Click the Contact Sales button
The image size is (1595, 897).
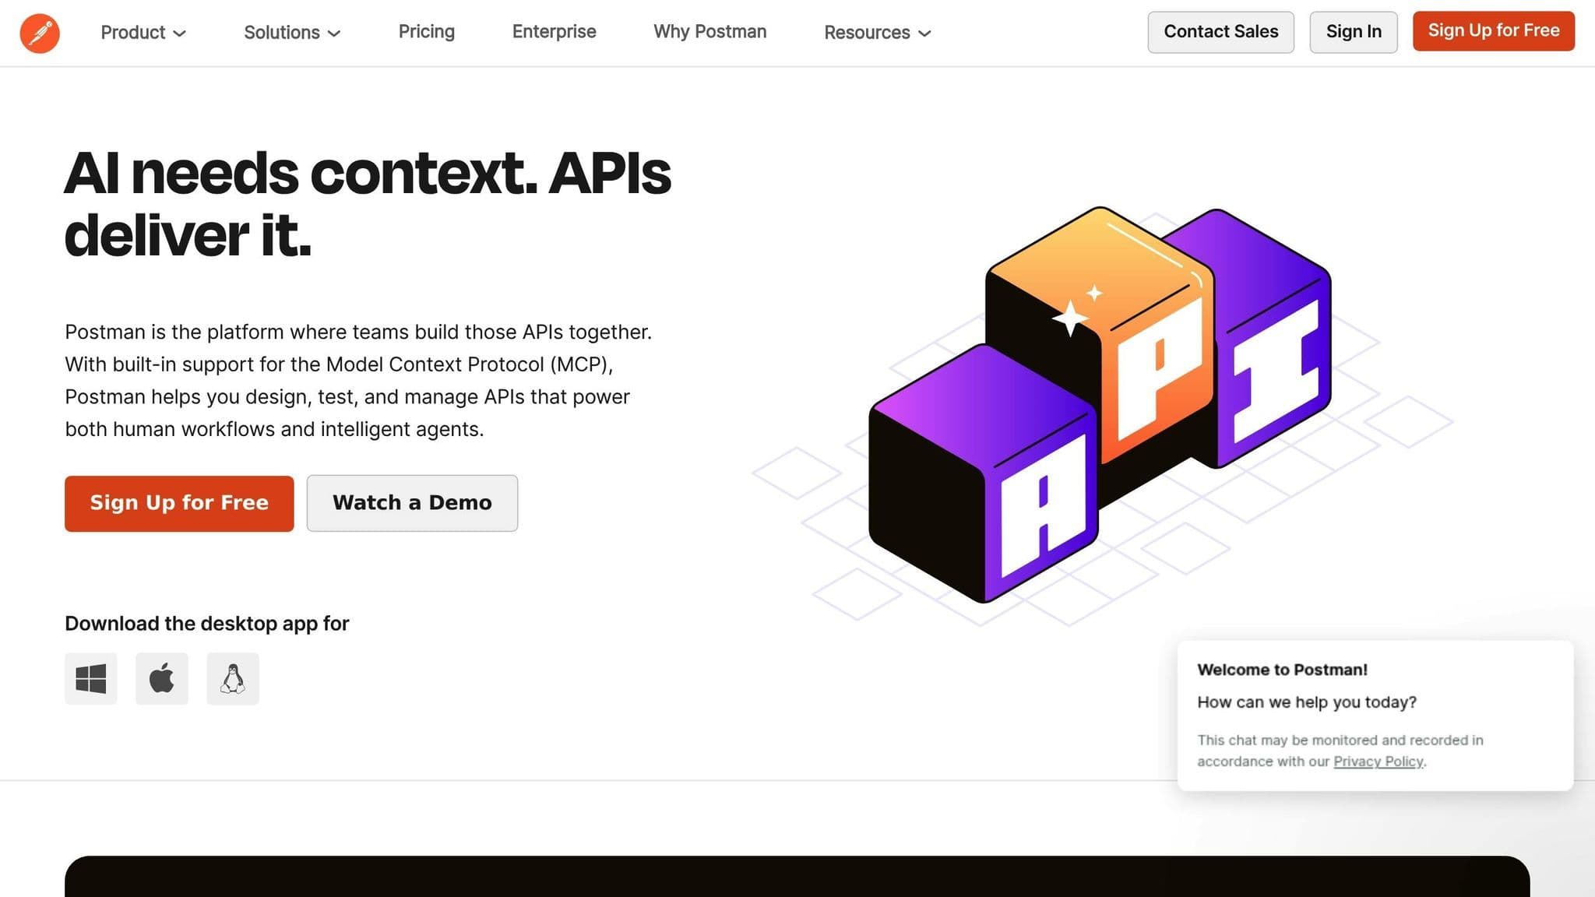pyautogui.click(x=1221, y=32)
